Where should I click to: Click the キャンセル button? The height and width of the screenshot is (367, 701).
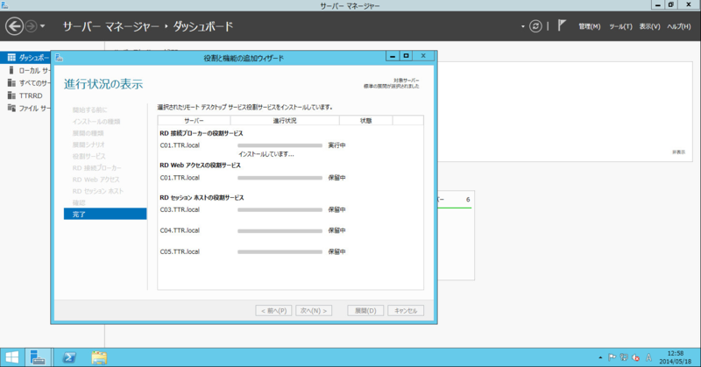pos(406,311)
